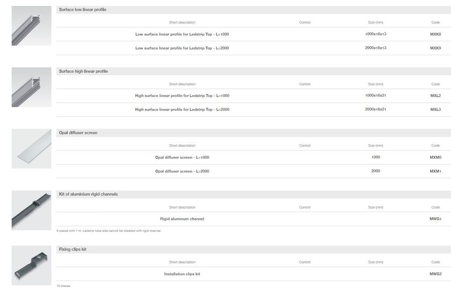This screenshot has width=451, height=296.
Task: Open the surface high linear profile thumbnail
Action: (32, 87)
